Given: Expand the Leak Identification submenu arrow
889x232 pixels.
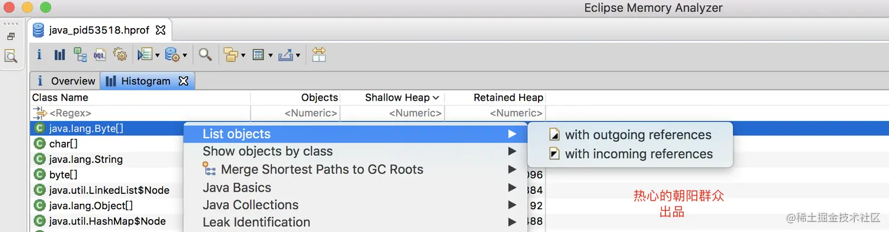Looking at the screenshot, I should [x=513, y=223].
